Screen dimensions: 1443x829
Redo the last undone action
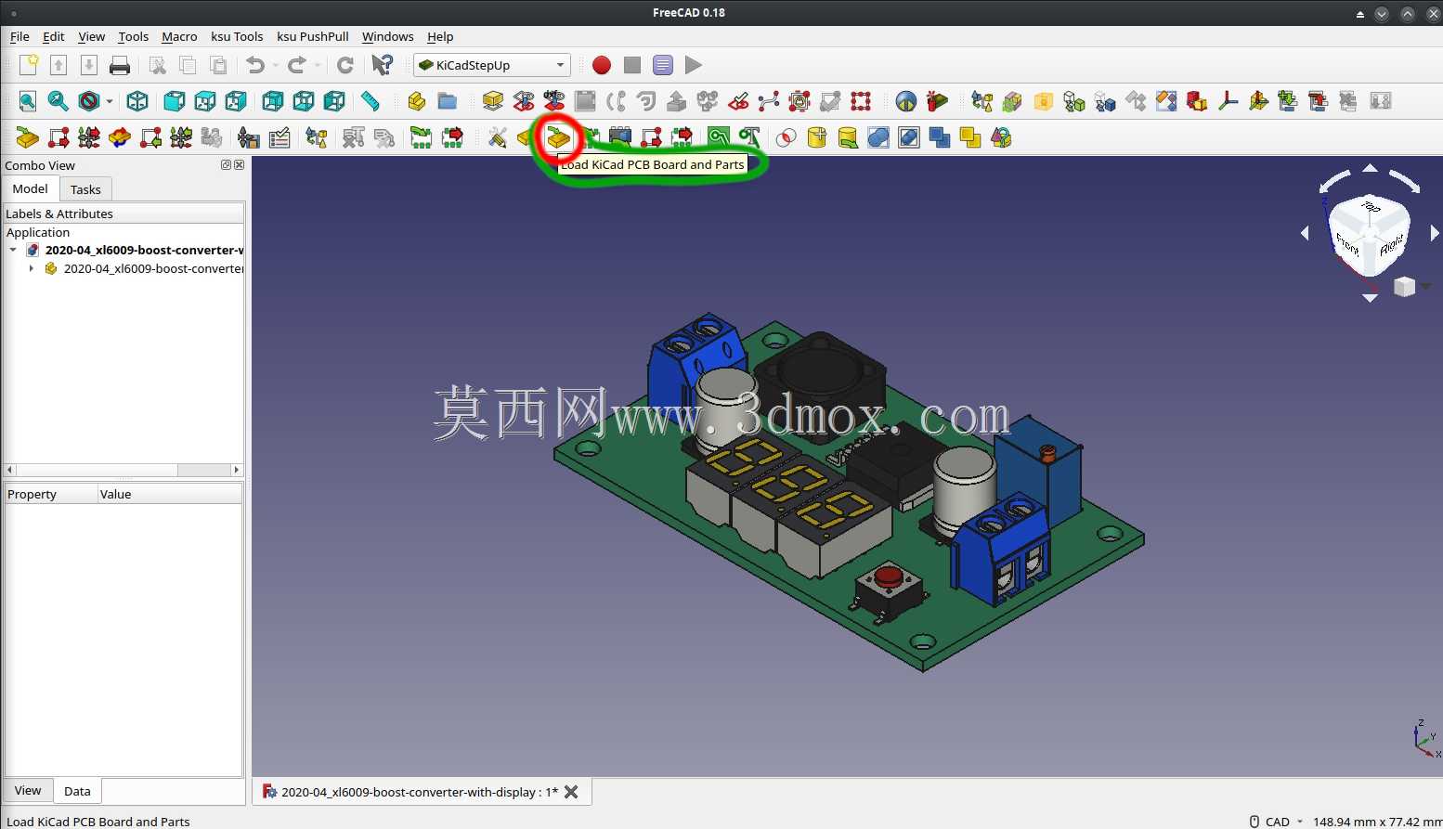(297, 65)
